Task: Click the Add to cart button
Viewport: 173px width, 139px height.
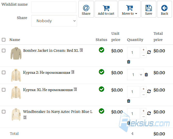Action: [106, 9]
